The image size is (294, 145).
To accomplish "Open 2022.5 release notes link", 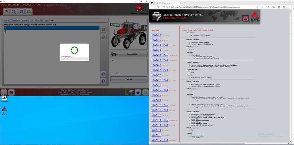I will tap(156, 65).
